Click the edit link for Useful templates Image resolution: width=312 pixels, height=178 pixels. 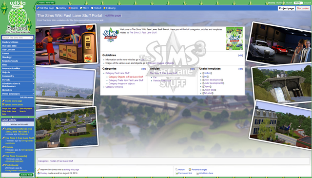pyautogui.click(x=240, y=69)
